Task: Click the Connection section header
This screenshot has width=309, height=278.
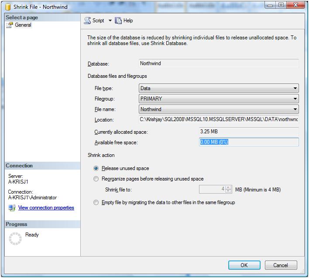Action: pos(42,166)
